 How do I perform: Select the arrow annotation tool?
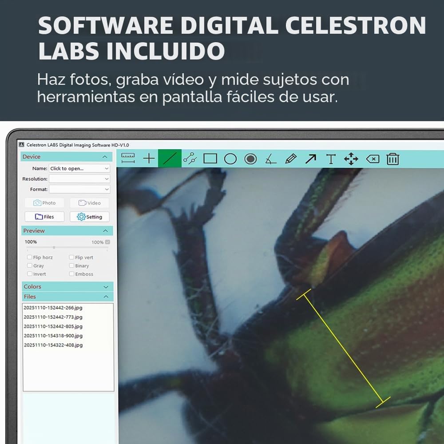311,159
